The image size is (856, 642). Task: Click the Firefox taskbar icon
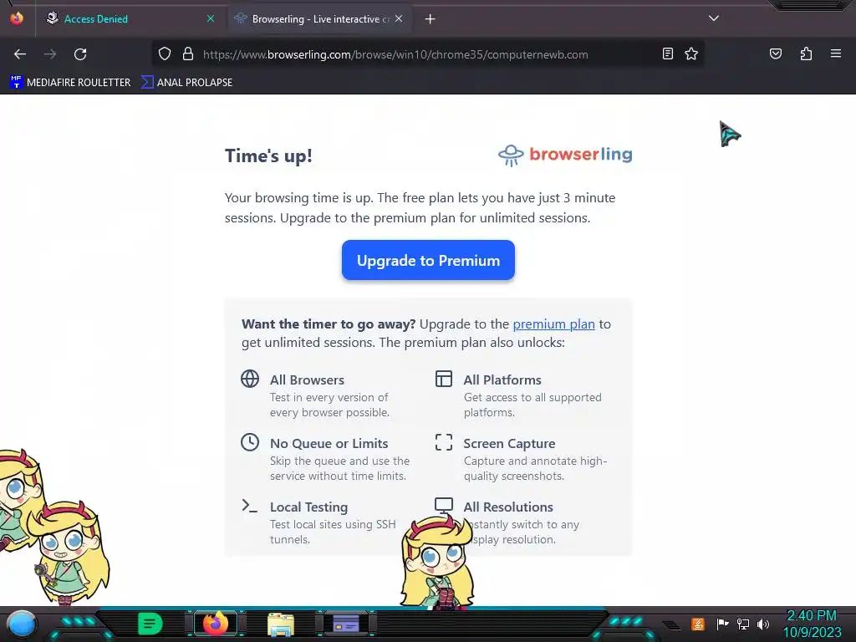pos(216,624)
